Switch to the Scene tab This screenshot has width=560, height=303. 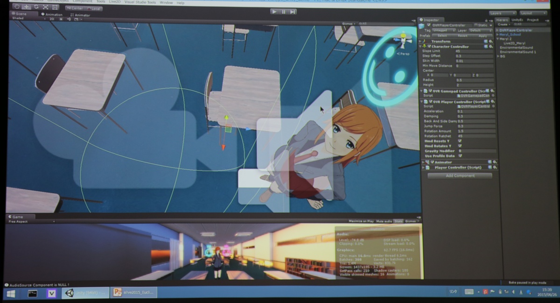pos(24,14)
